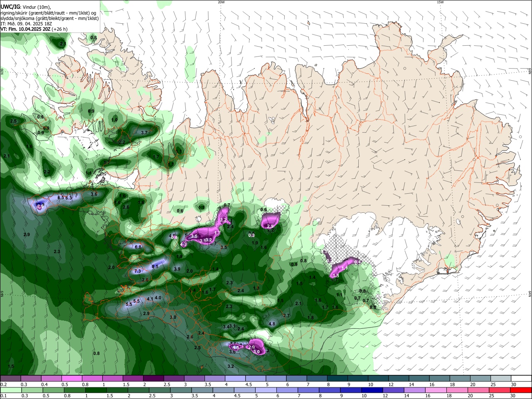Click the pale gray snow swatch 25 to 30
This screenshot has width=532, height=399.
(x=500, y=379)
